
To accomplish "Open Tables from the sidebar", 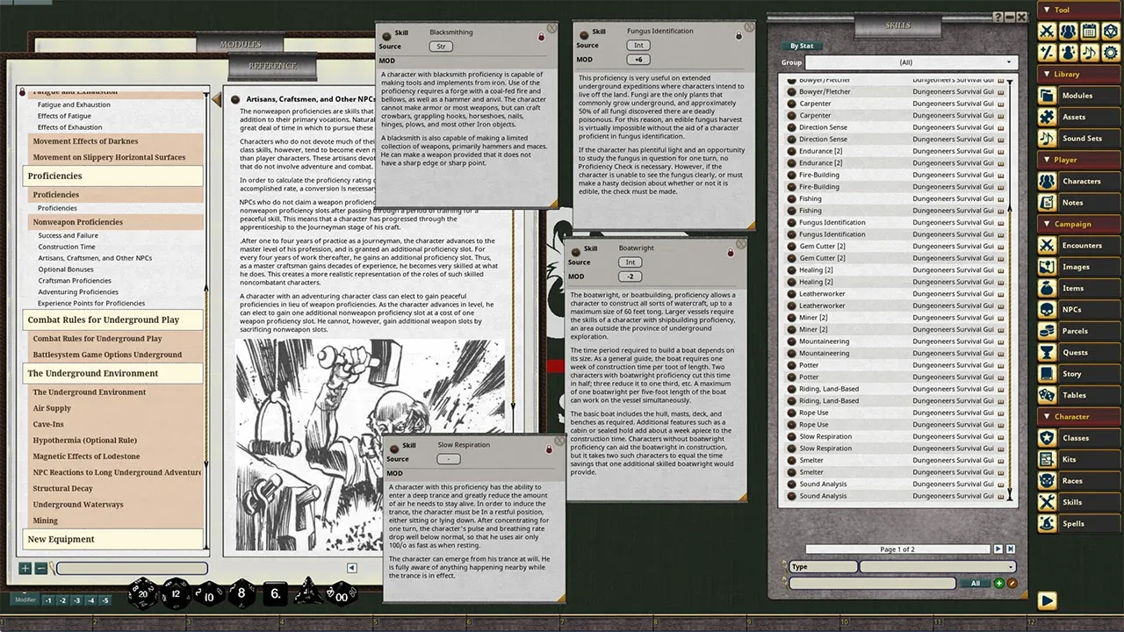I will pos(1079,396).
